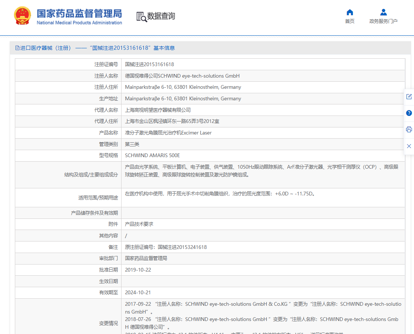
Task: Close the floating sidebar with X icon
Action: 409,146
